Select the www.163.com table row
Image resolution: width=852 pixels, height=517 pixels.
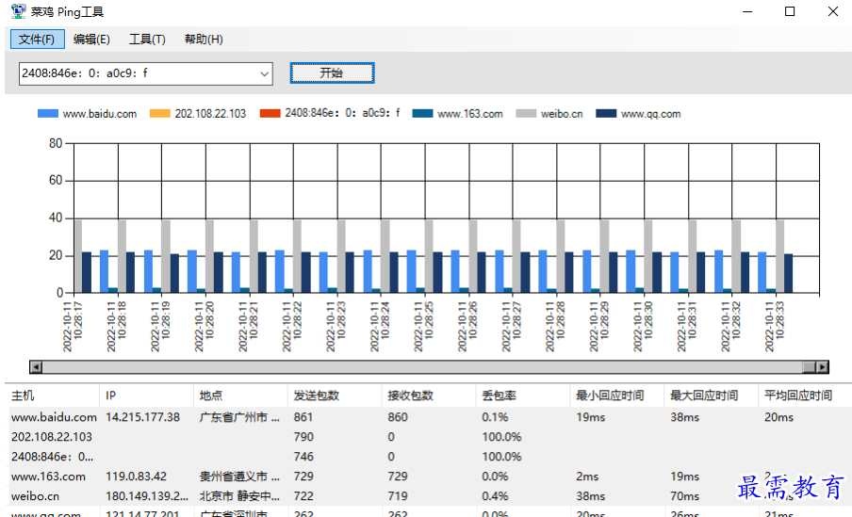point(429,477)
